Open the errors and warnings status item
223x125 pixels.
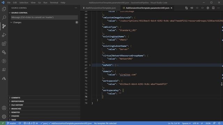pos(31,123)
